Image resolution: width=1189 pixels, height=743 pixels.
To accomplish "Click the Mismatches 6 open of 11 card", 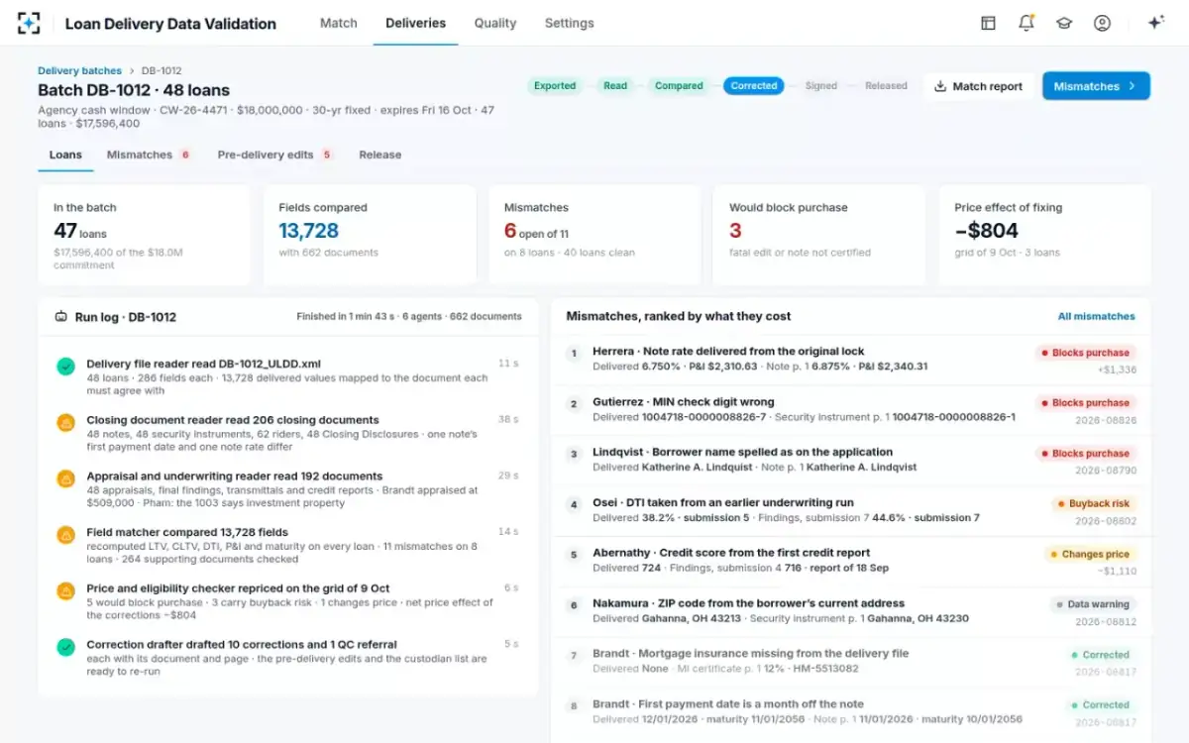I will tap(594, 235).
